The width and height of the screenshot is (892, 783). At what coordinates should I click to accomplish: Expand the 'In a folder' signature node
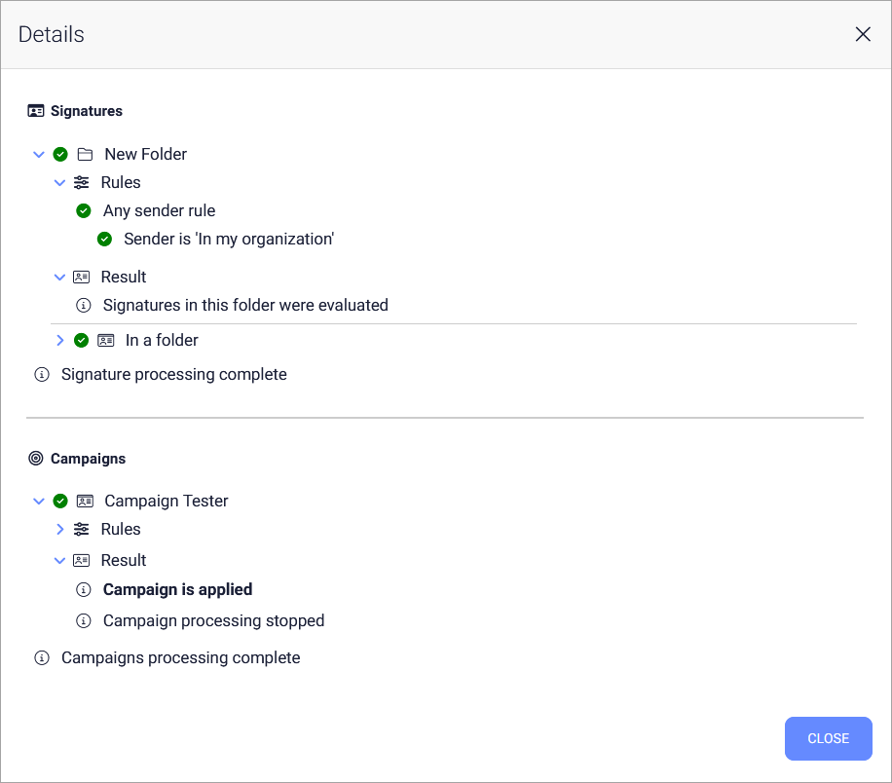click(x=60, y=340)
